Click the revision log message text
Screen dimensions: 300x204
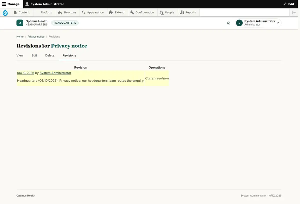pos(81,81)
